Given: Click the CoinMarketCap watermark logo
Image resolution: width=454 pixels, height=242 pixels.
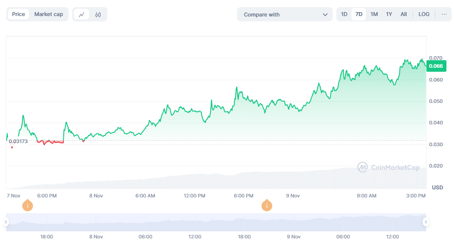Looking at the screenshot, I should point(389,168).
